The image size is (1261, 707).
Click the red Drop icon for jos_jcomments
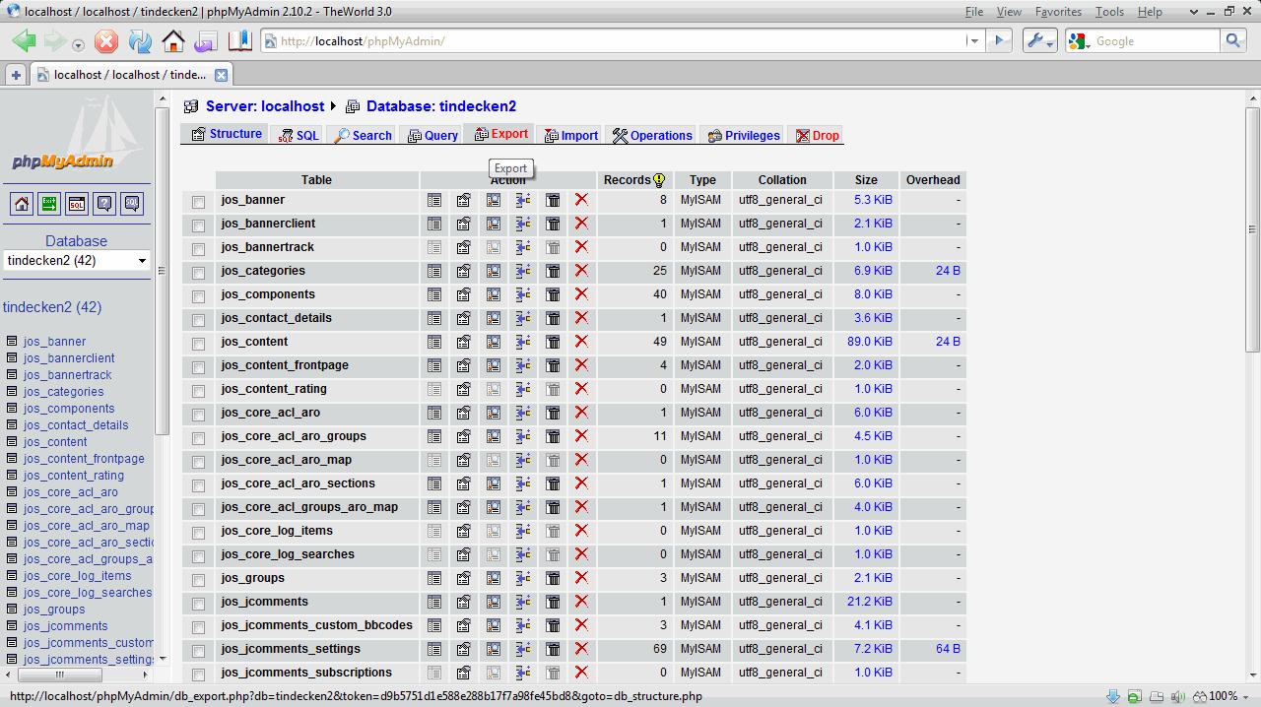click(x=581, y=602)
